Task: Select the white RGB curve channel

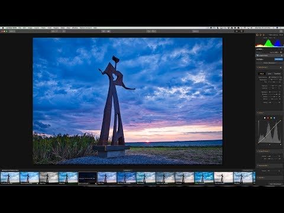Action: [264, 118]
